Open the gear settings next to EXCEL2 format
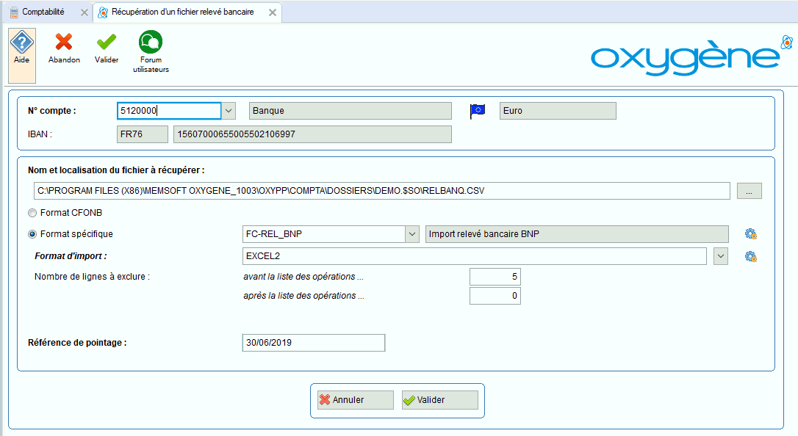 [750, 256]
